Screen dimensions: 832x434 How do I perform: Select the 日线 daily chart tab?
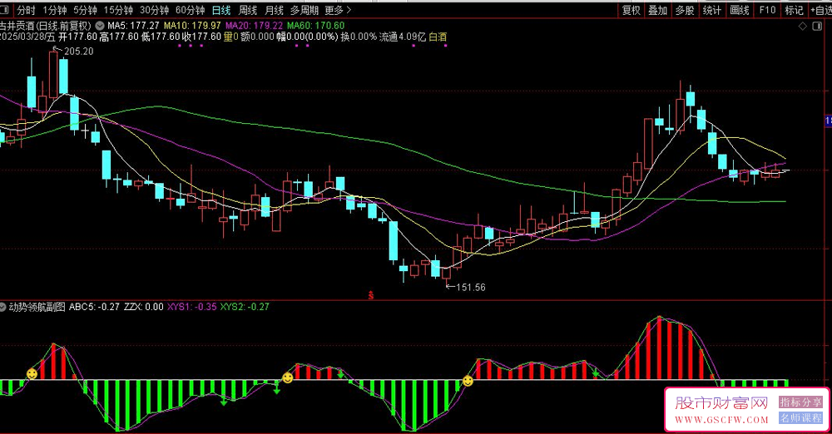(x=221, y=10)
